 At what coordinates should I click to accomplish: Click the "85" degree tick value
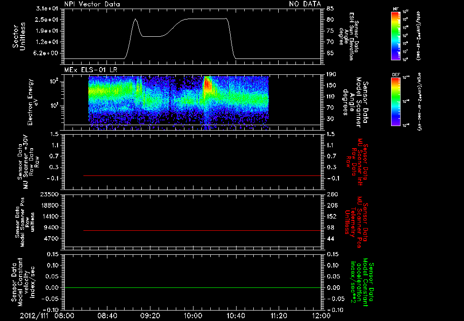330,9
